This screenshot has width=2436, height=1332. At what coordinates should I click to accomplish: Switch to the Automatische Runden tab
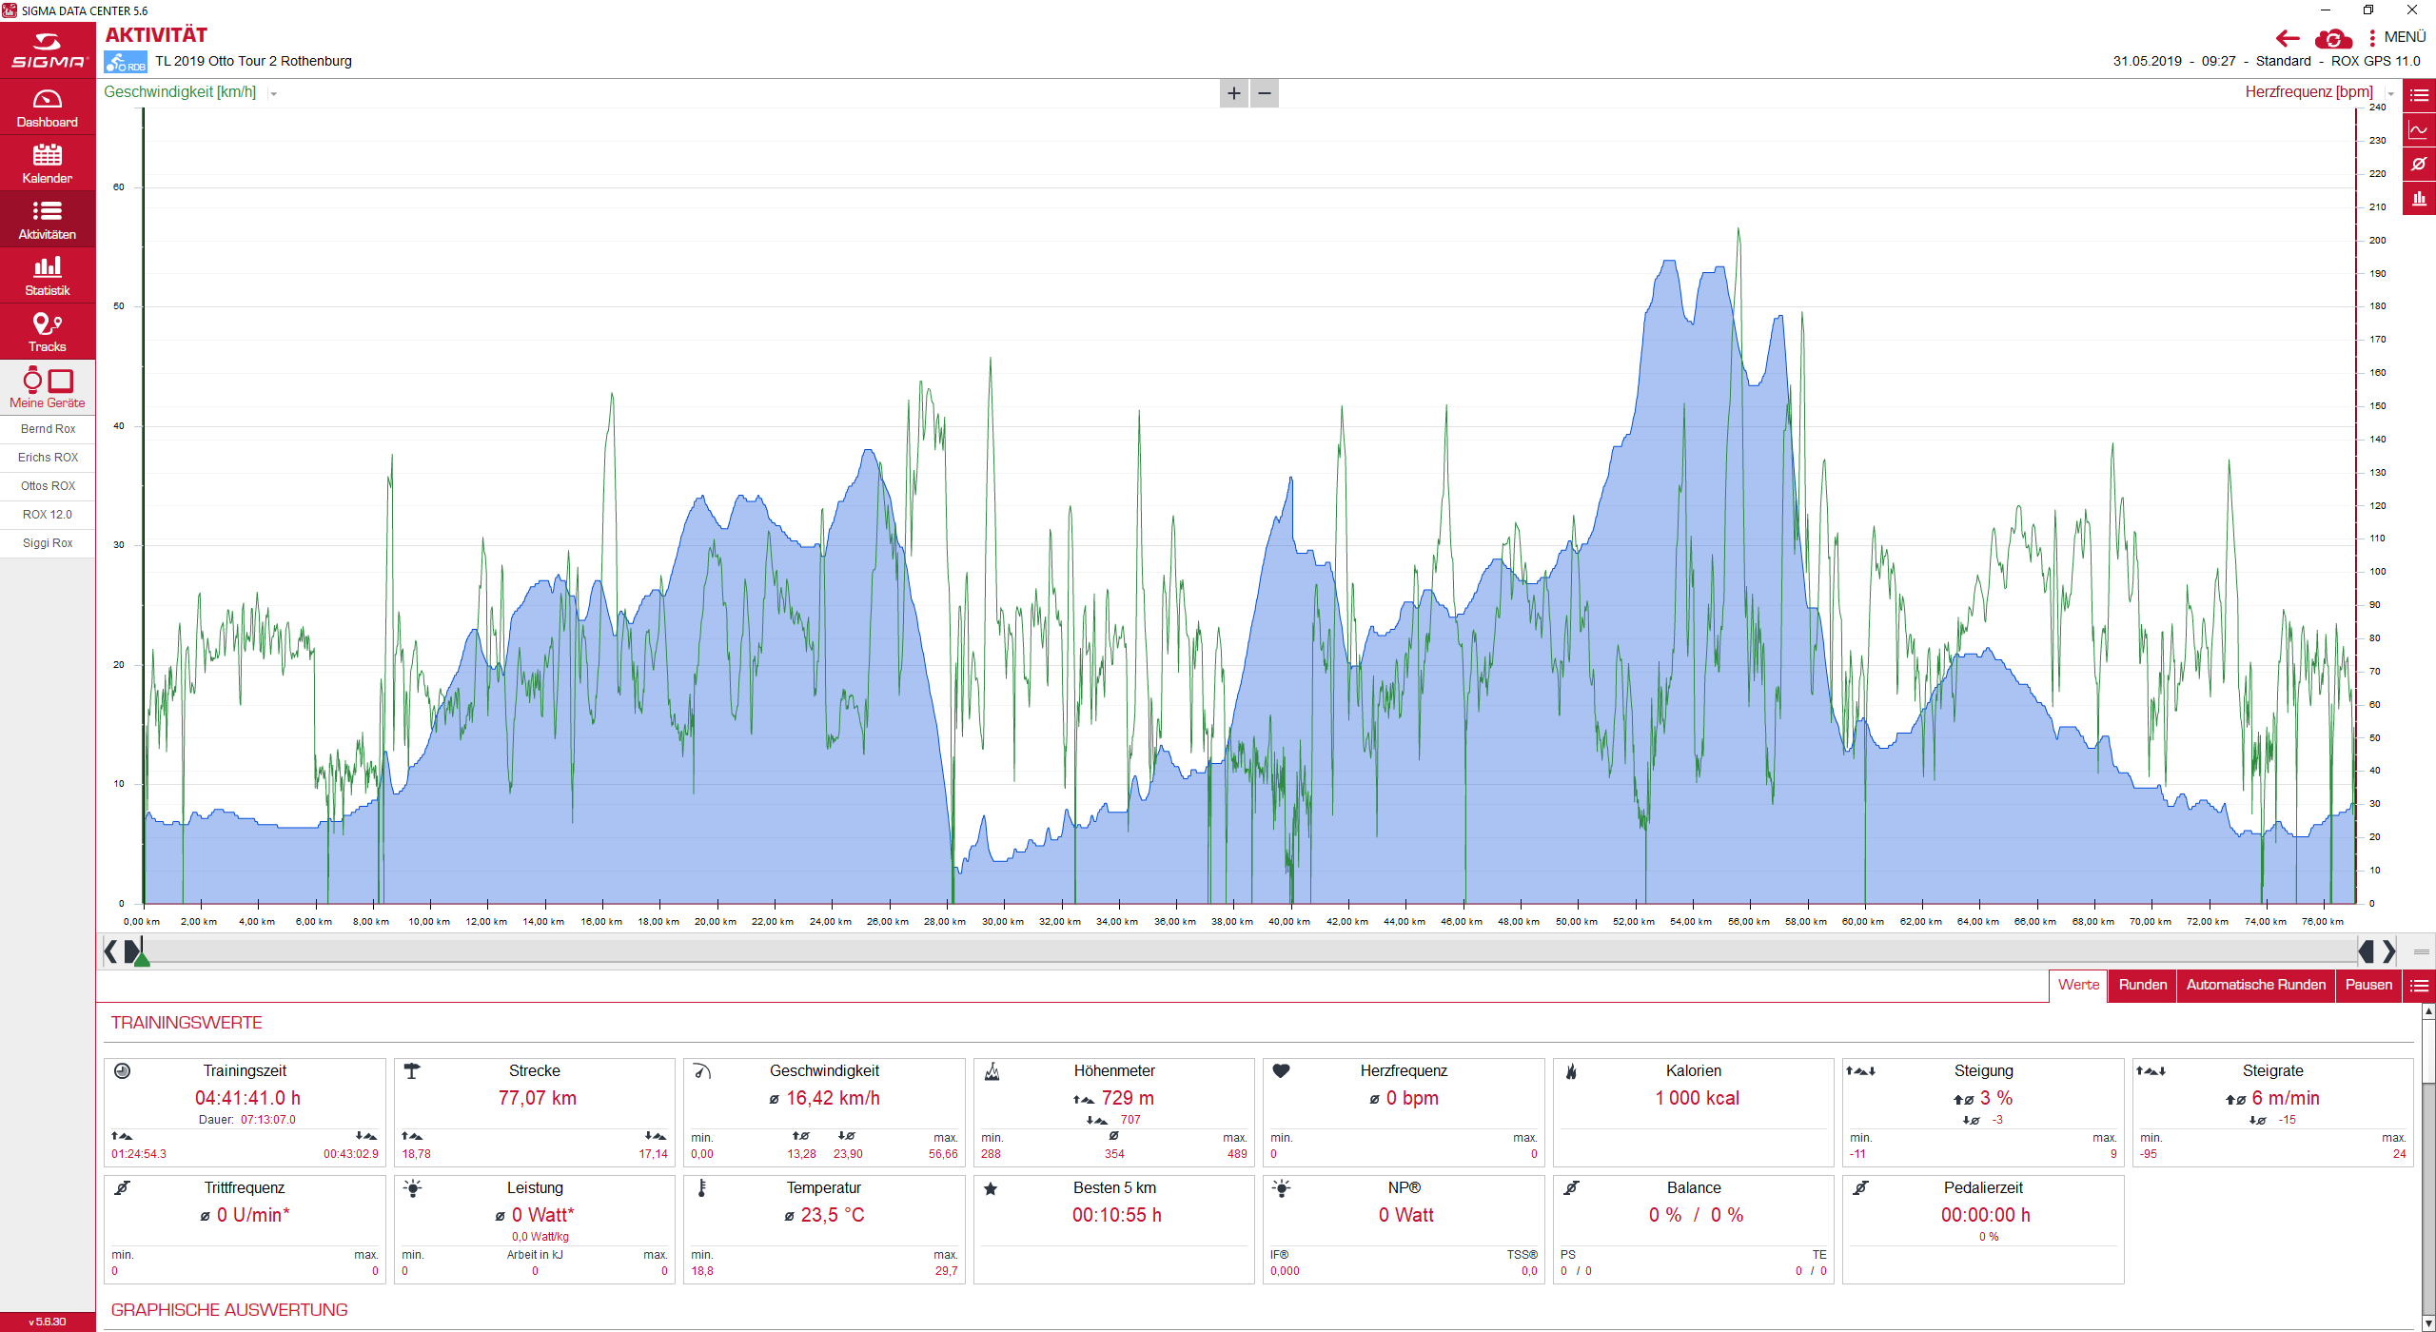click(x=2255, y=985)
